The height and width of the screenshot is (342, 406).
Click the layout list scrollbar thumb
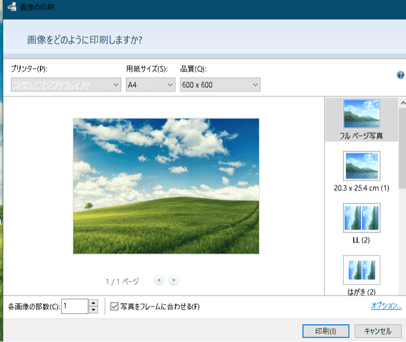tap(403, 148)
